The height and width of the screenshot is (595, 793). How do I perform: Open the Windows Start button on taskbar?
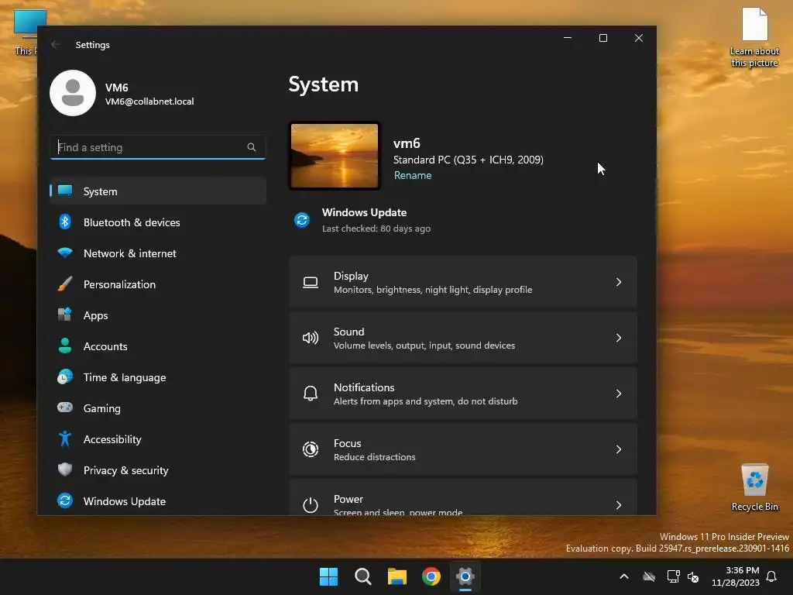point(328,576)
